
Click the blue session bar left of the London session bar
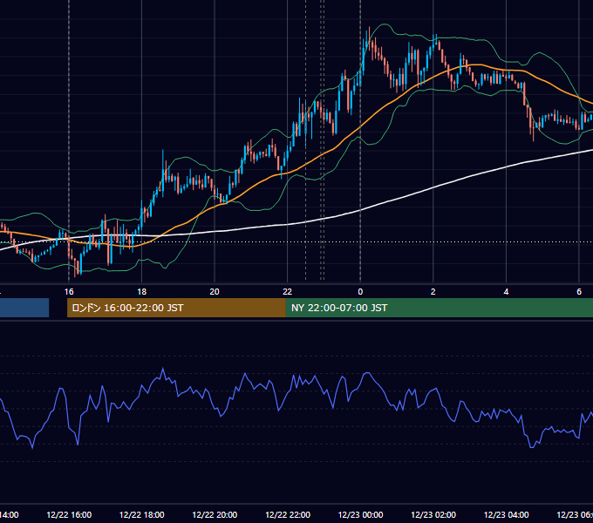(24, 308)
